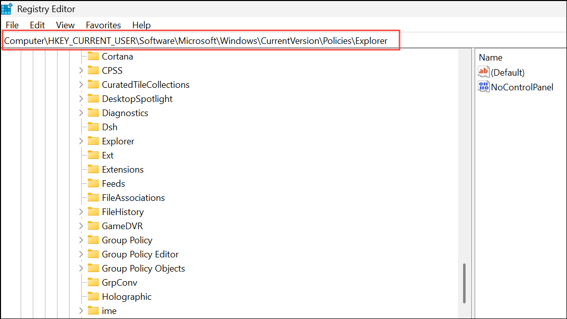Image resolution: width=567 pixels, height=319 pixels.
Task: Select the Cortana key
Action: [x=118, y=57]
